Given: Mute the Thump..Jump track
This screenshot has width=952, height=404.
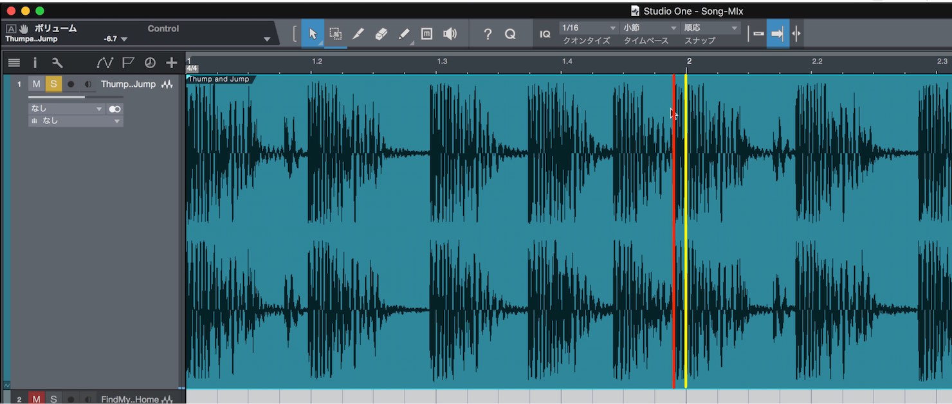Looking at the screenshot, I should click(x=37, y=84).
